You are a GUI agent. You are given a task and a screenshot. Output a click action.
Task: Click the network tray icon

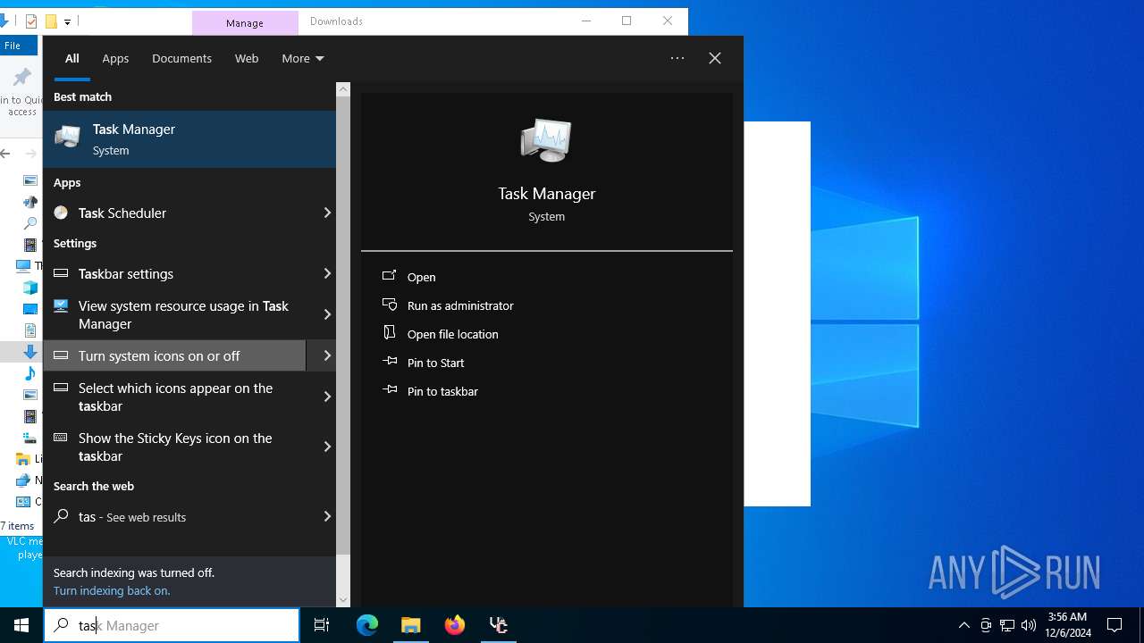tap(1007, 625)
